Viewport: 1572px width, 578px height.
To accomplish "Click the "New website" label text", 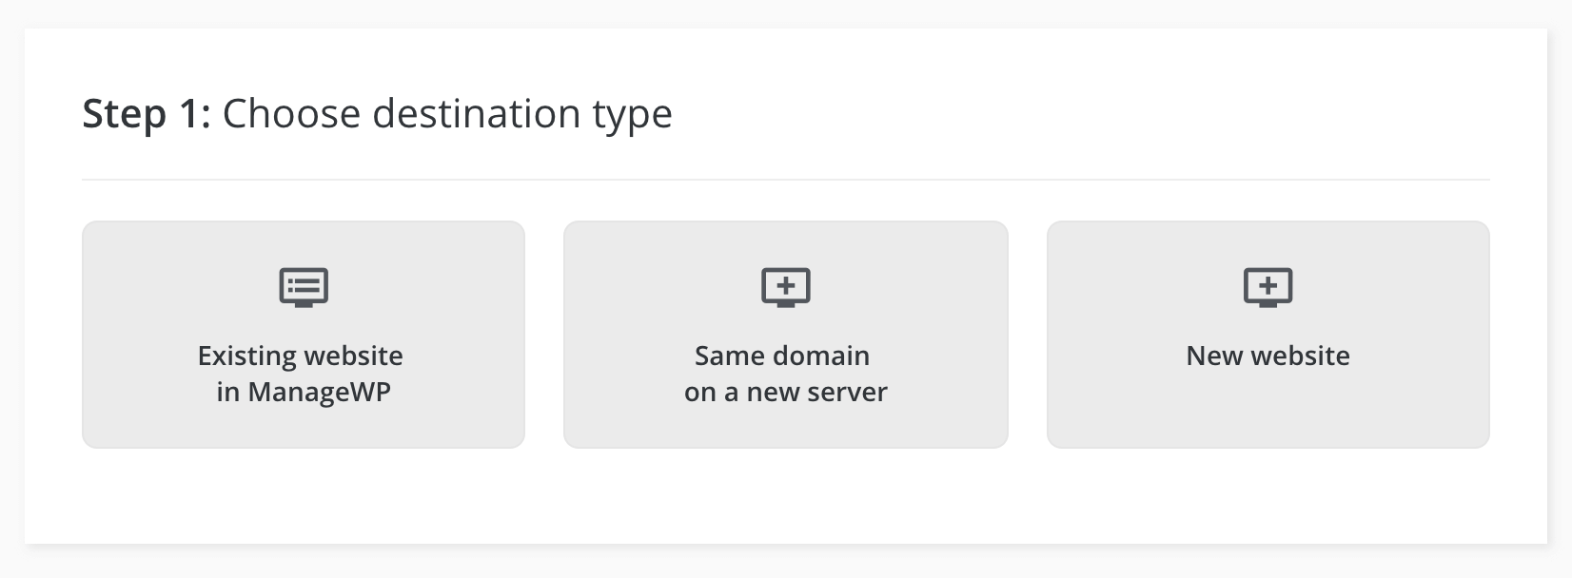I will point(1267,356).
